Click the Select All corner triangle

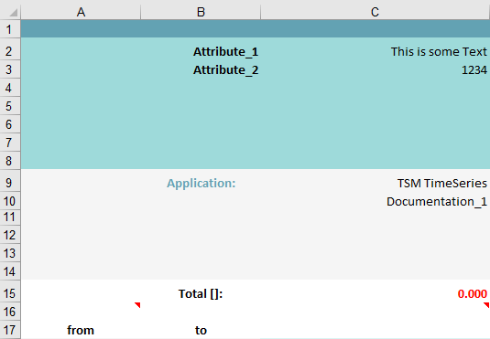pos(14,13)
